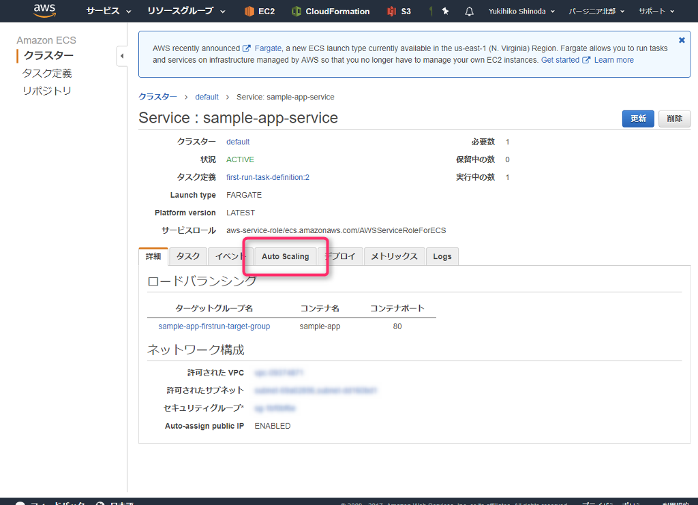This screenshot has height=505, width=698.
Task: Click the ACTIVE status value
Action: click(x=240, y=159)
